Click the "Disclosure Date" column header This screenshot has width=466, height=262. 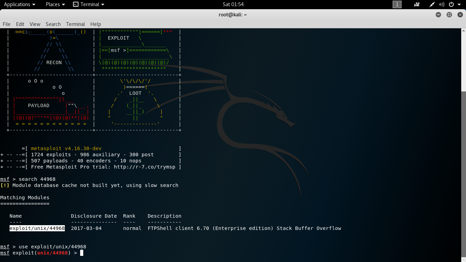click(x=94, y=216)
